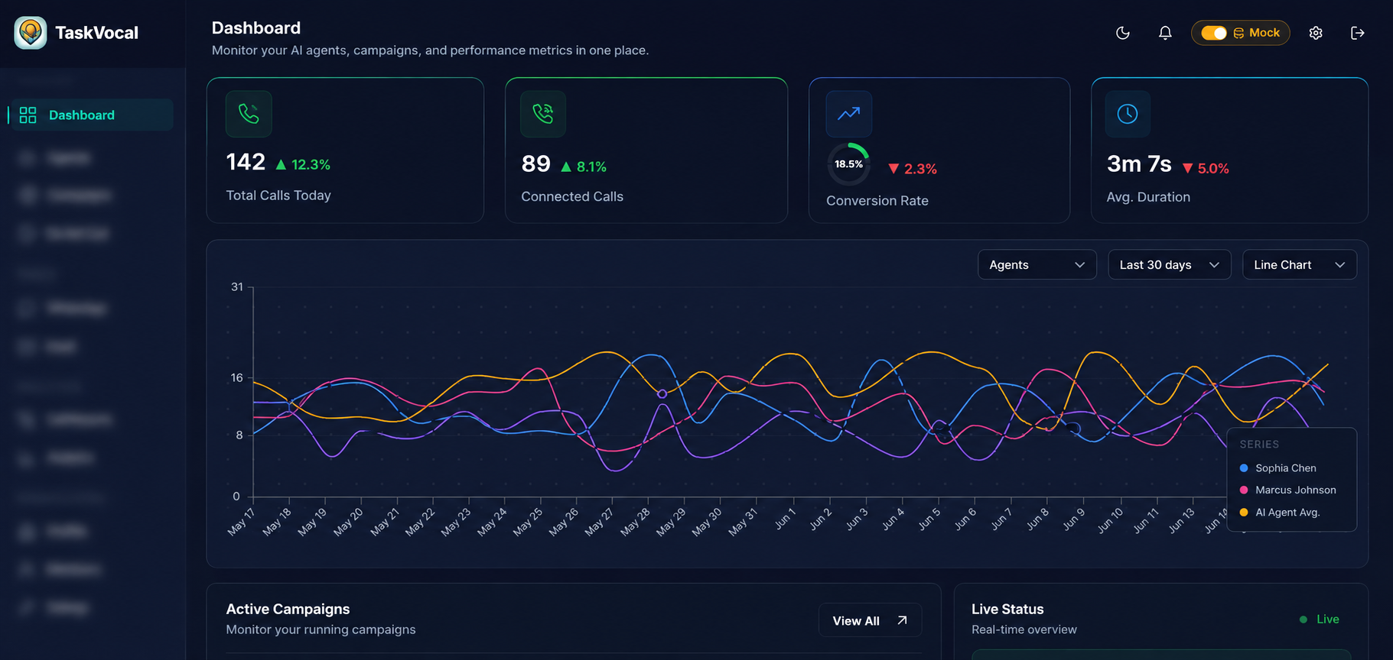Image resolution: width=1393 pixels, height=660 pixels.
Task: Click the red 2.3% decrease indicator
Action: (x=913, y=169)
